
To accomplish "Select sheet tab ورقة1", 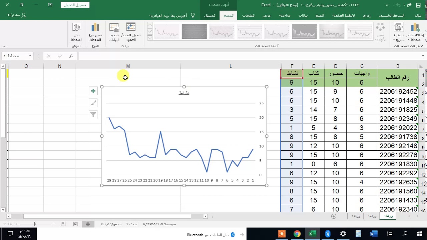I will [389, 216].
